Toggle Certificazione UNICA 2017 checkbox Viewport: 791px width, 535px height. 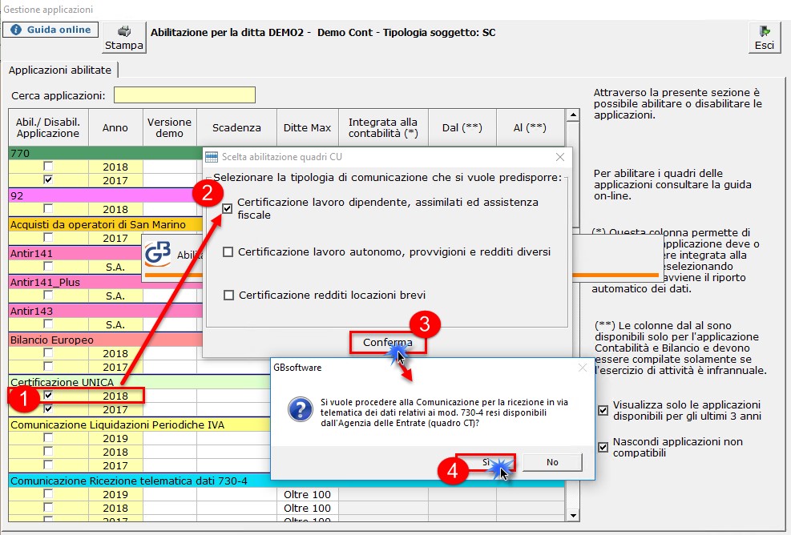point(48,409)
